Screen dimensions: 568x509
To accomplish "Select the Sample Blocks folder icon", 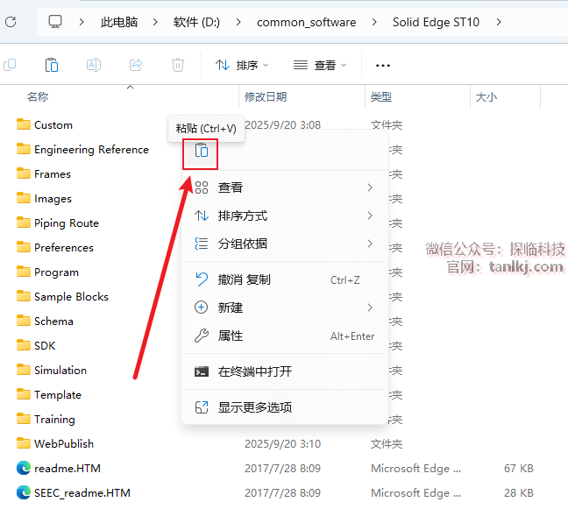I will coord(24,296).
